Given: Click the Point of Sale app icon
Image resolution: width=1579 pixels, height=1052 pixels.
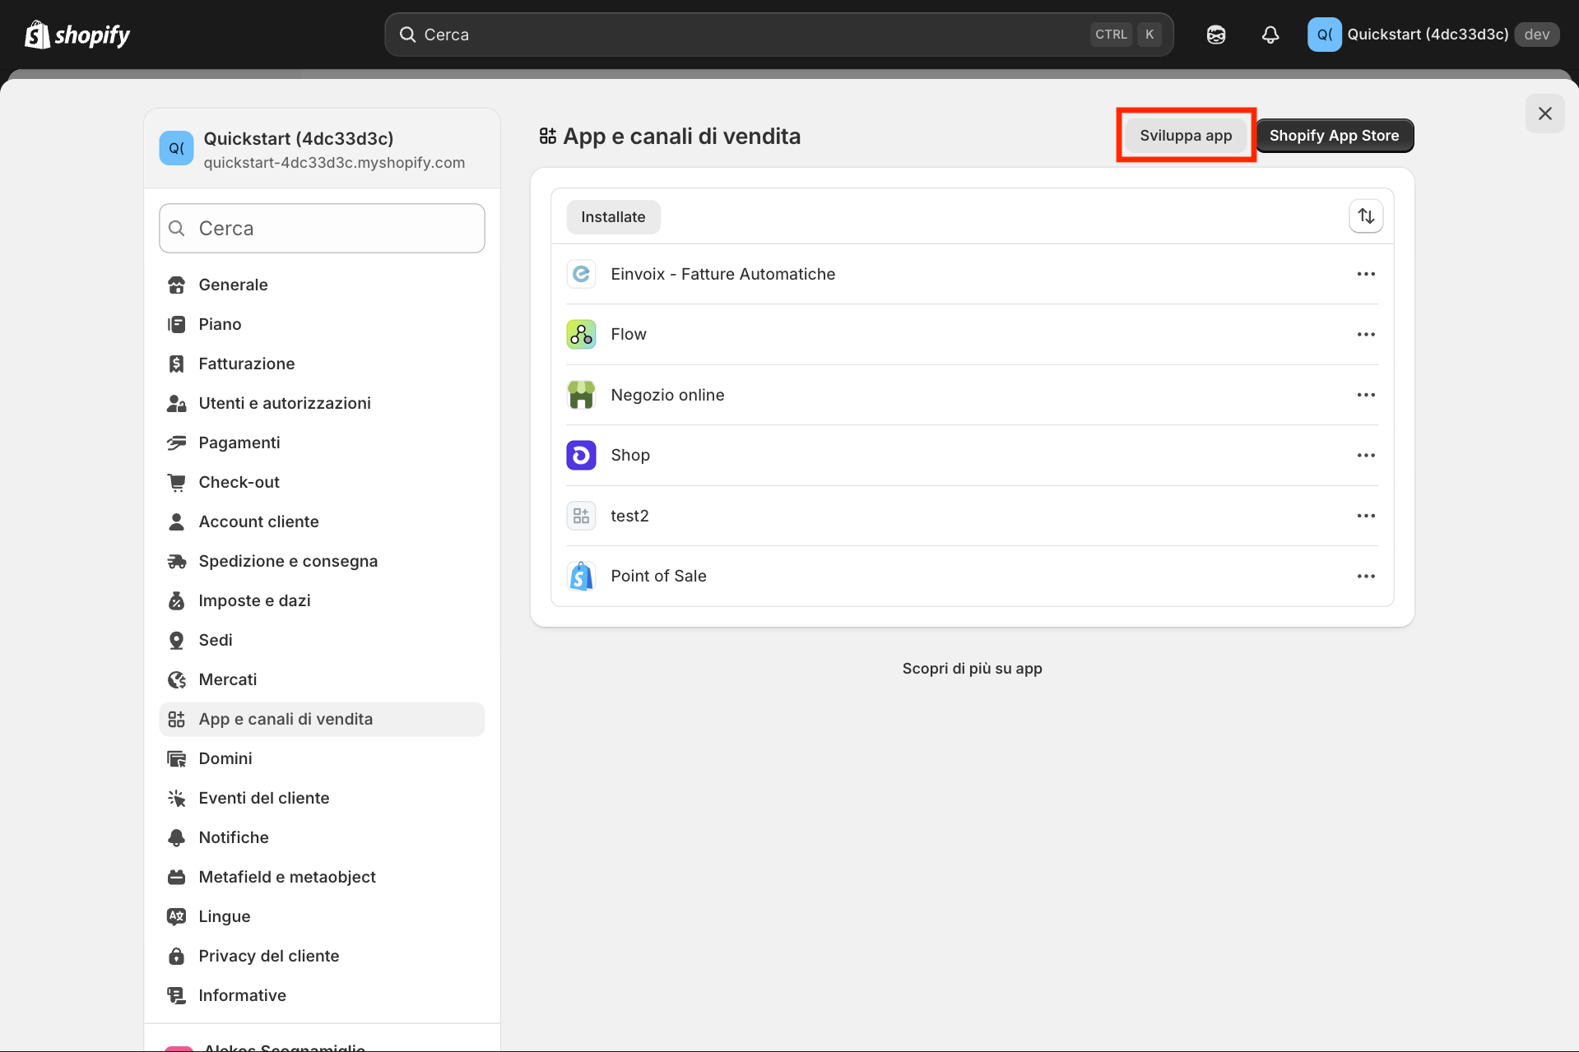Looking at the screenshot, I should pos(581,577).
